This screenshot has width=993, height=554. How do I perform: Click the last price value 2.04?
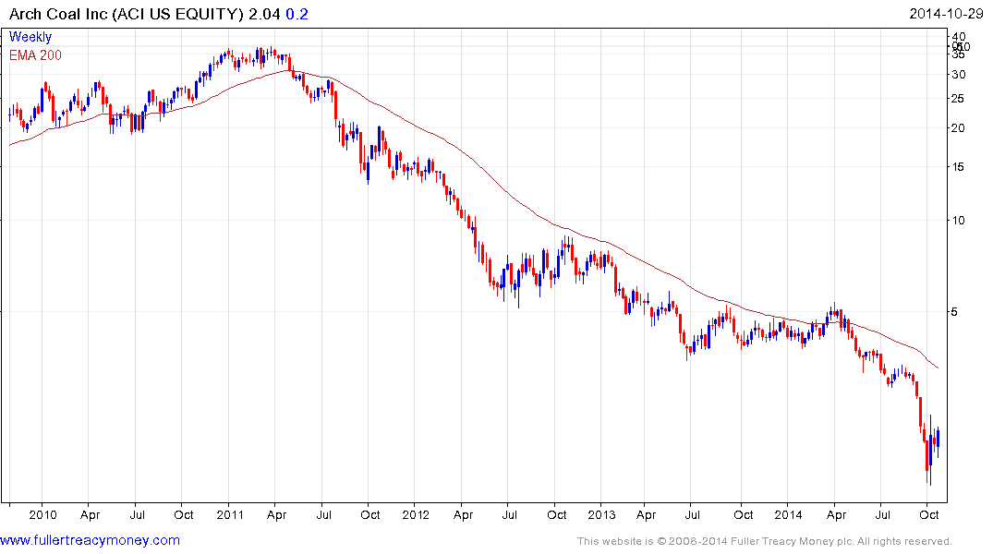click(x=264, y=14)
